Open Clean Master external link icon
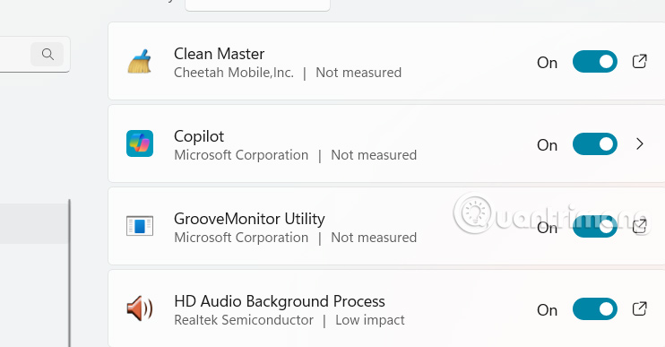665x347 pixels. (x=639, y=62)
